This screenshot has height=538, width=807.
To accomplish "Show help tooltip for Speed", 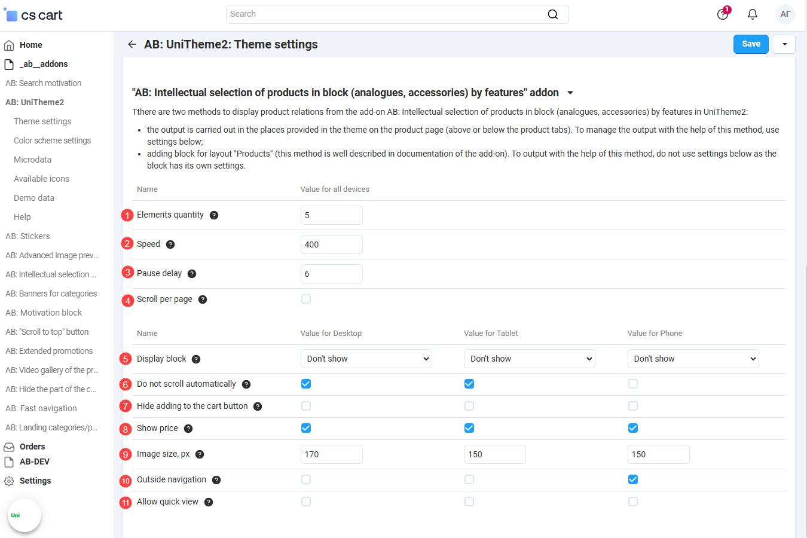I will 170,244.
